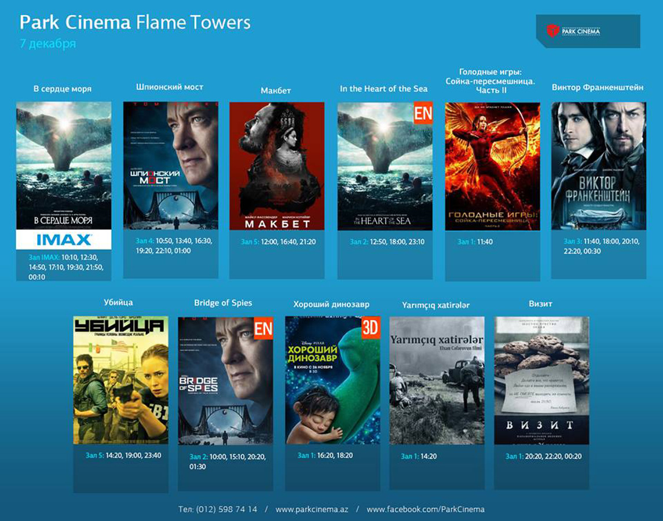Click Зал 4 showtimes for Шпионский мост
Image resolution: width=663 pixels, height=521 pixels.
[174, 245]
